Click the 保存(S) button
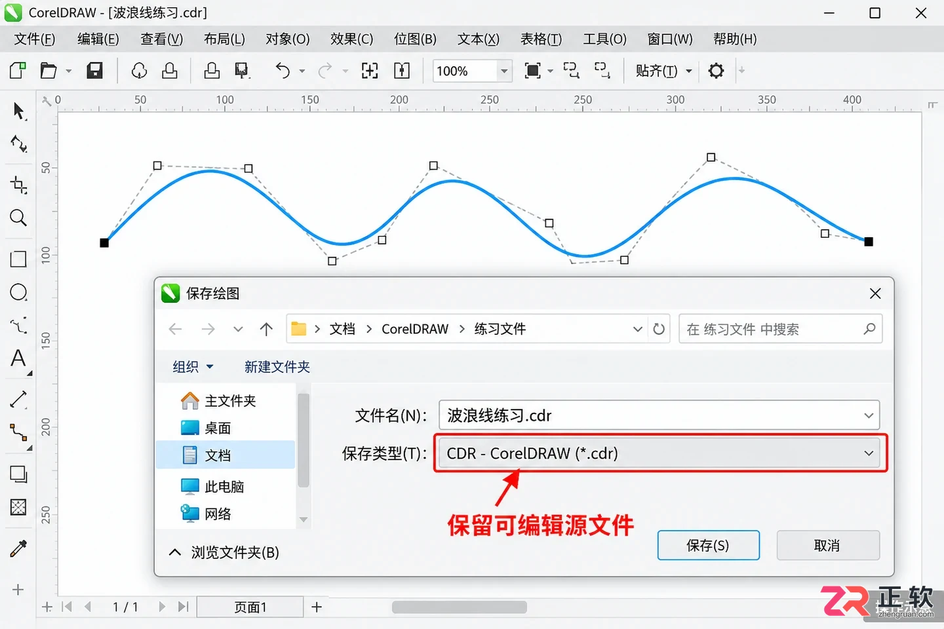 [709, 545]
